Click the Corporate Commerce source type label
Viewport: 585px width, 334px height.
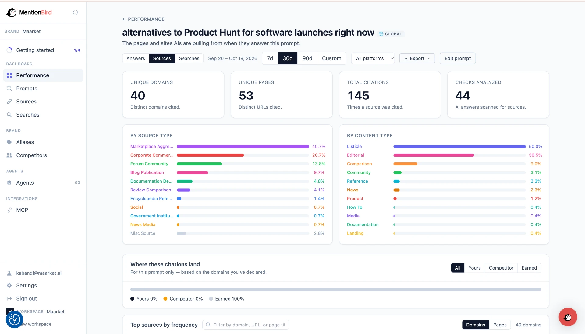click(152, 155)
